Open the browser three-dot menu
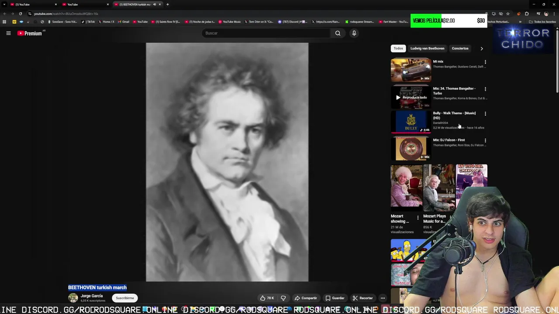Screen dimensions: 559x314 554,14
